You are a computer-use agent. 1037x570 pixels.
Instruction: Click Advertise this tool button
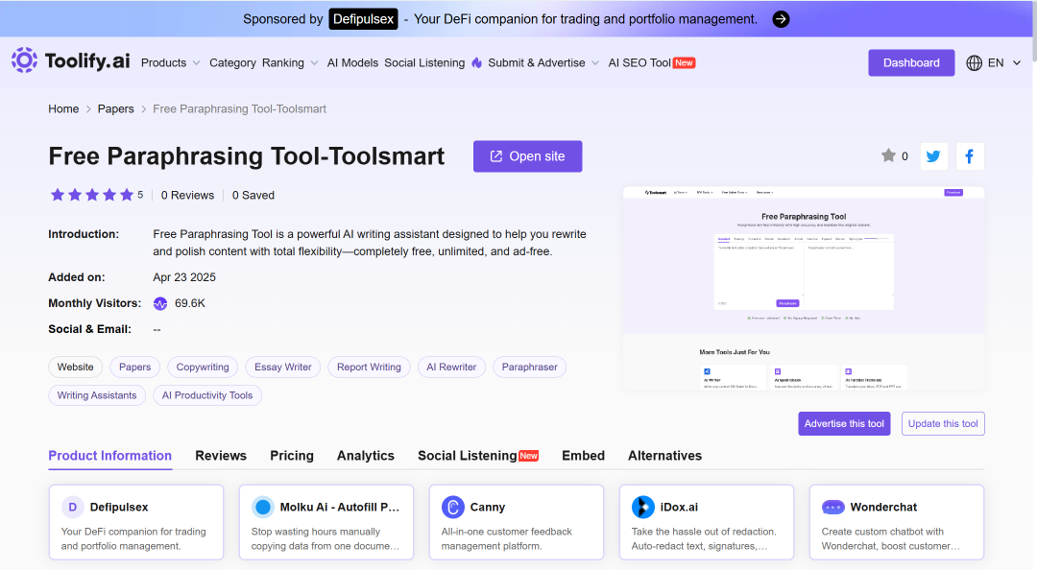(x=844, y=424)
